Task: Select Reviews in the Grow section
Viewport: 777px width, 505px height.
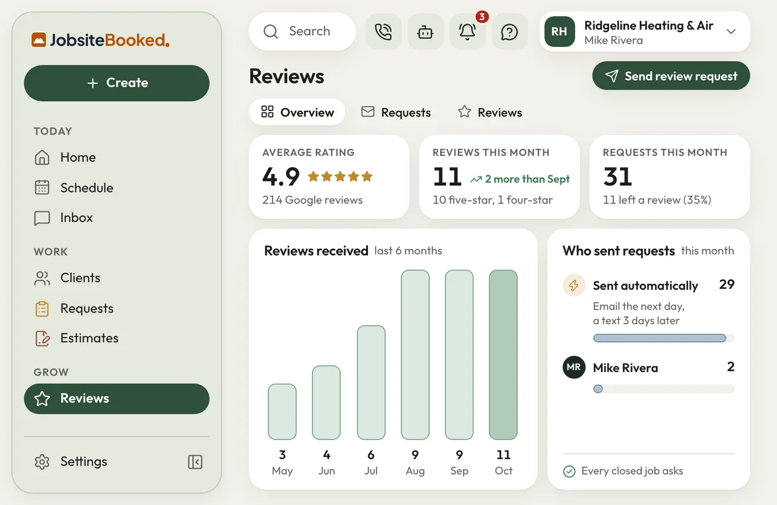Action: [117, 399]
